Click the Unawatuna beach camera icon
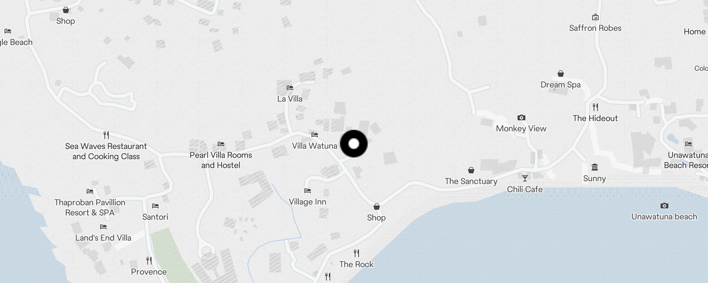 coord(664,206)
